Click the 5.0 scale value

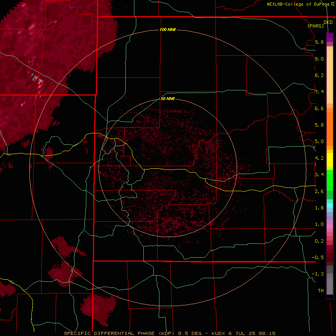pos(319,141)
